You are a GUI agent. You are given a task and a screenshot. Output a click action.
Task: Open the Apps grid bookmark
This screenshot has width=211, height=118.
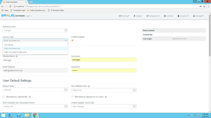5,10
